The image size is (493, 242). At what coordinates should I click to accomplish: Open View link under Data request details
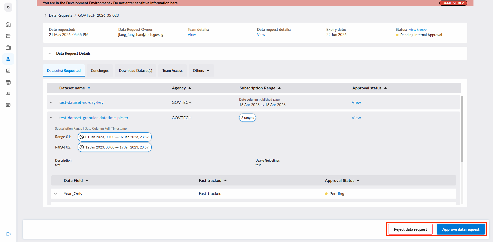click(261, 35)
